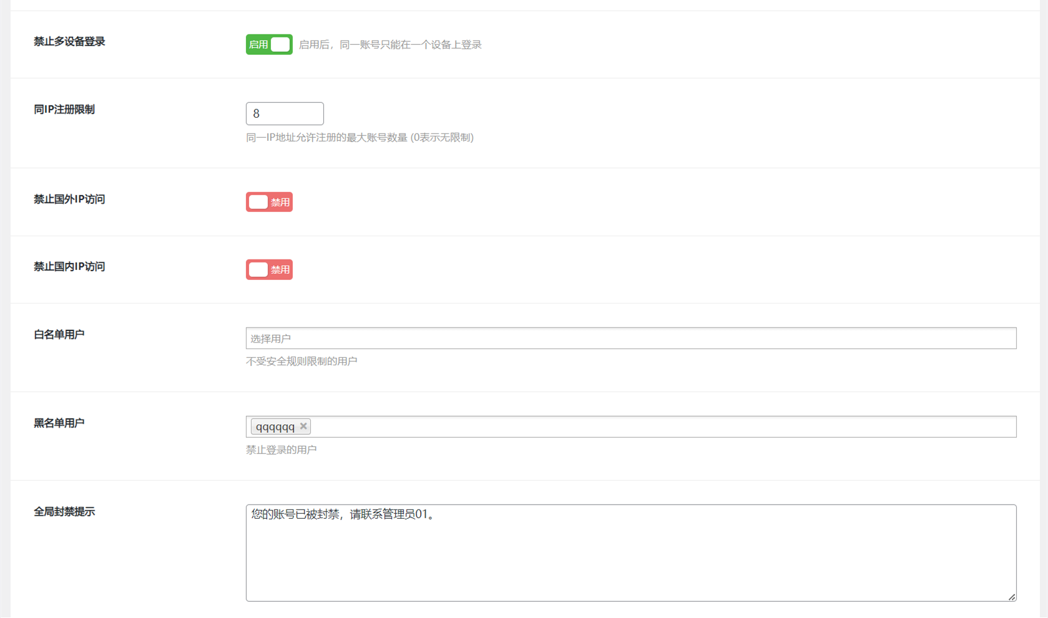Click the multi-device login description text

coord(390,45)
